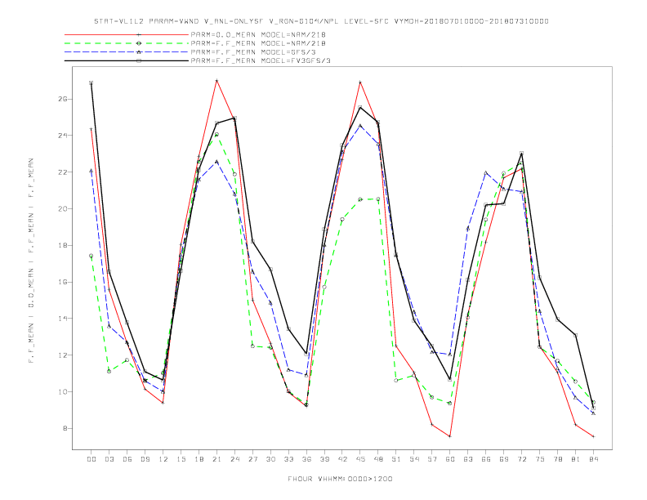This screenshot has width=647, height=500.
Task: Click the circle marker on the green legend line
Action: [139, 43]
